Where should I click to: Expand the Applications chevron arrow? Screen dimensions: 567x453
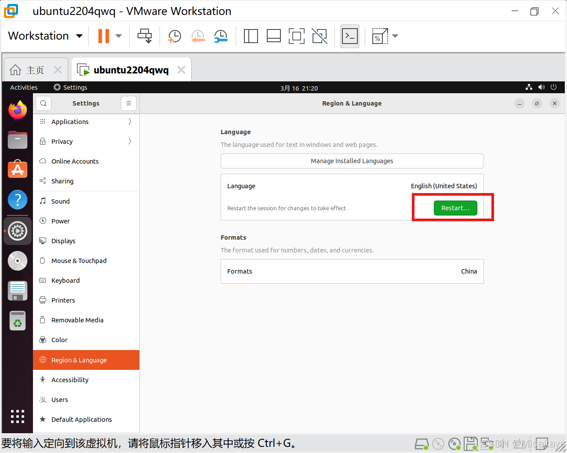(130, 121)
